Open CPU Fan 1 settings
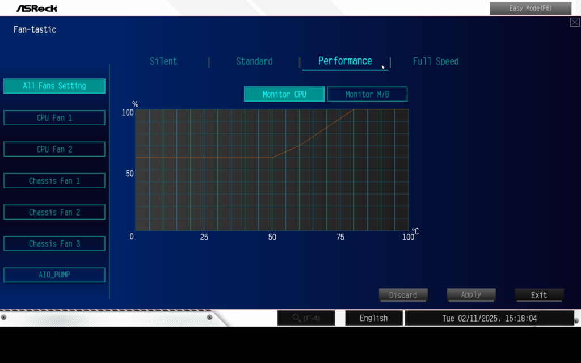 pos(54,118)
